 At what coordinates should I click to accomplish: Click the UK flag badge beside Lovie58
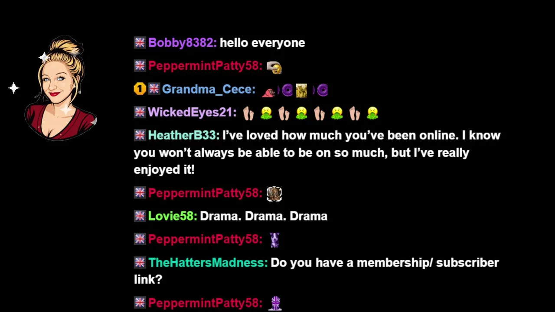(140, 216)
